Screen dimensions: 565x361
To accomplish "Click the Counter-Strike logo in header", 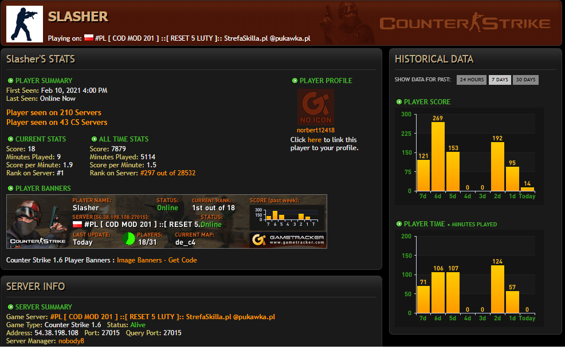I will point(465,23).
